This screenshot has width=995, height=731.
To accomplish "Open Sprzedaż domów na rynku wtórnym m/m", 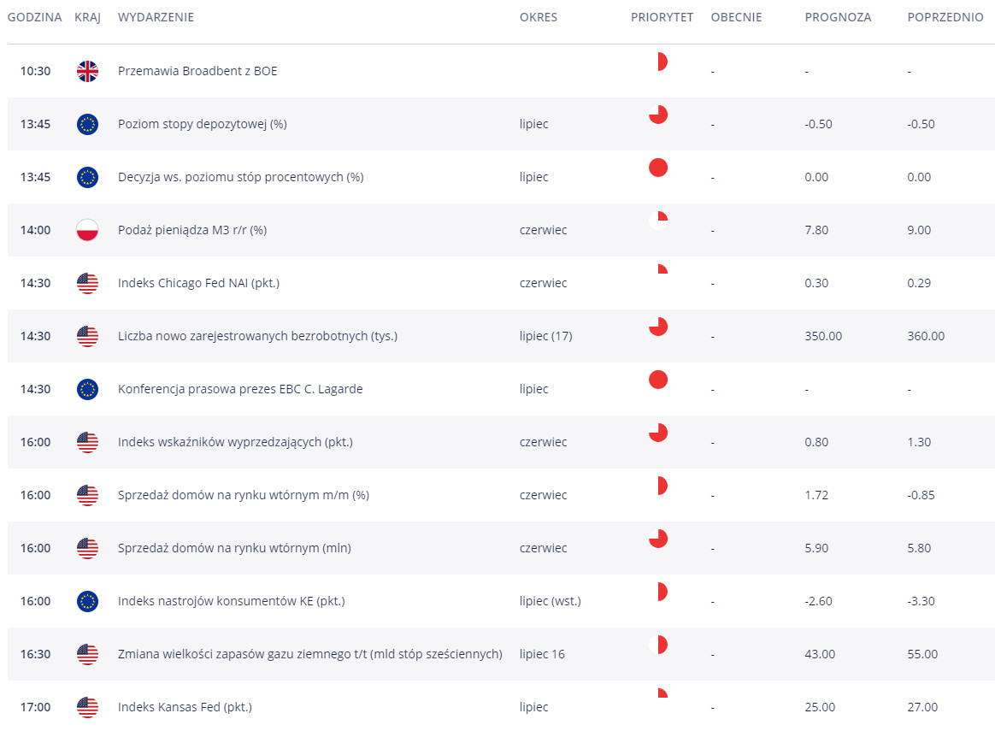I will coord(244,495).
